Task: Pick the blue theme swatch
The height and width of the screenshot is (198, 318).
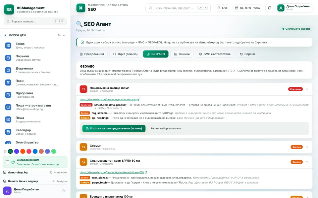Action: pos(35,151)
